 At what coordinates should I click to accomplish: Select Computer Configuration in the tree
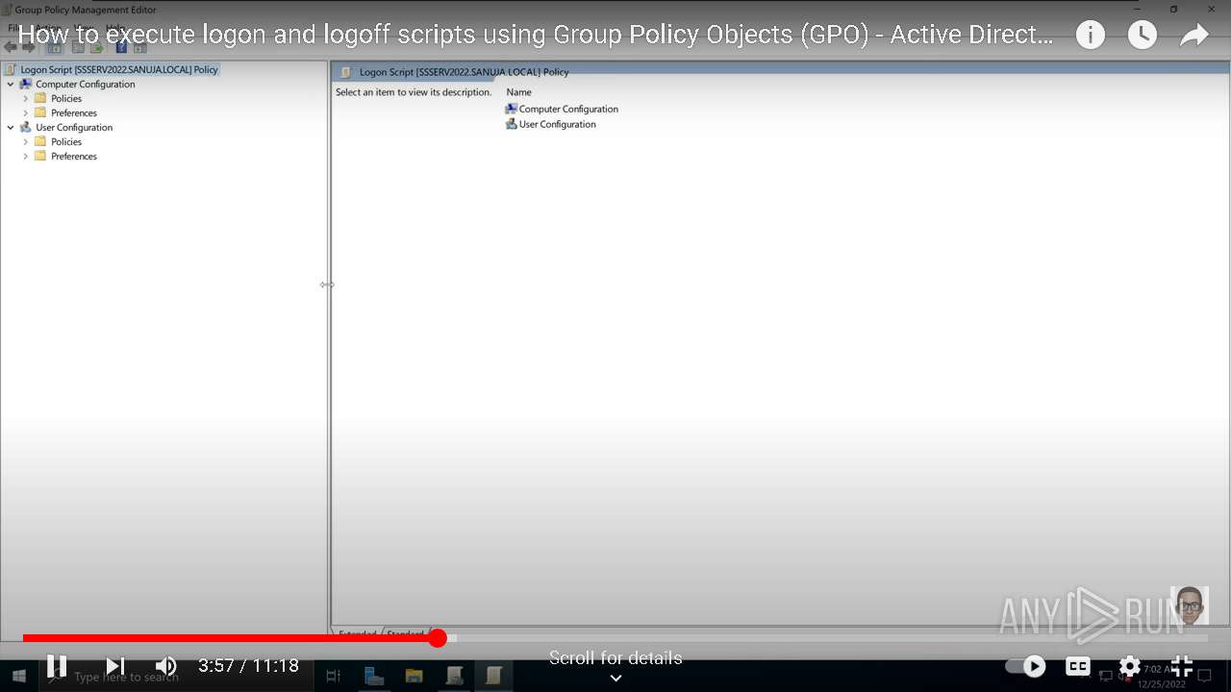point(86,84)
